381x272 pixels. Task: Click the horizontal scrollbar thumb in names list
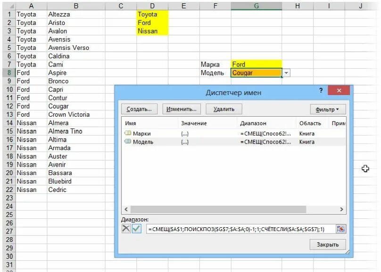[x=218, y=209]
